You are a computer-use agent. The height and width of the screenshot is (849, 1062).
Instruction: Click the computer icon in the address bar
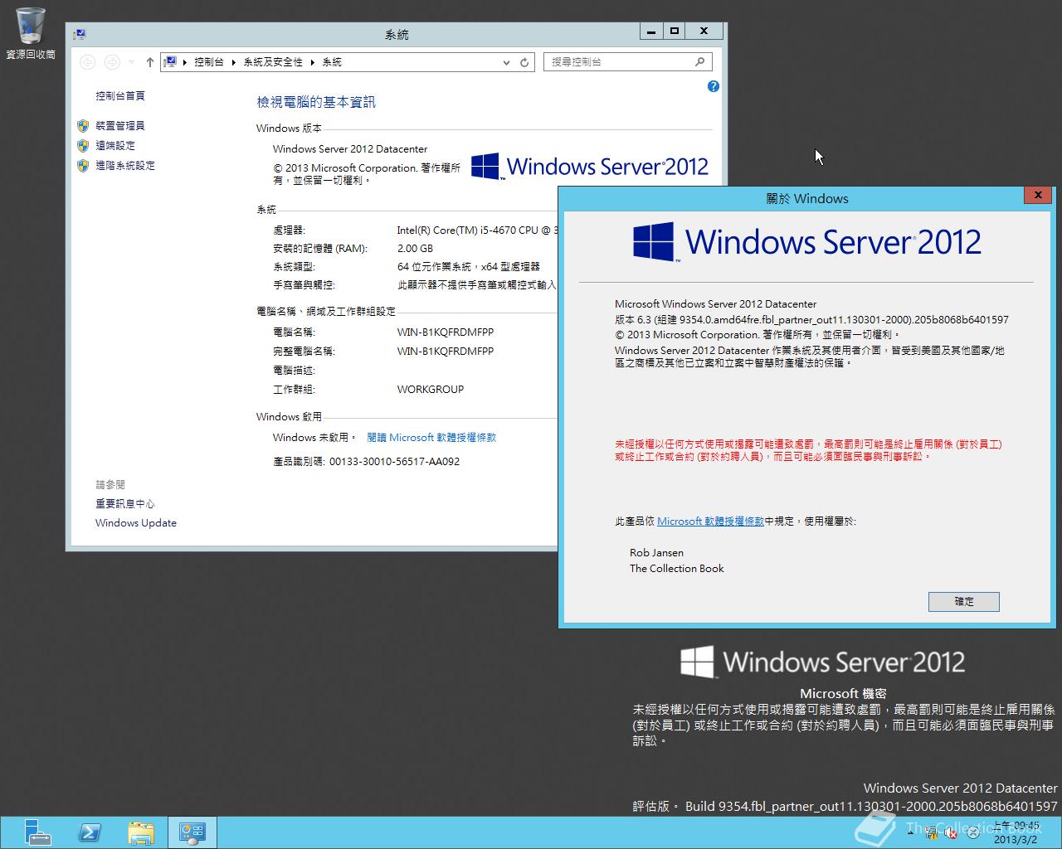tap(170, 61)
